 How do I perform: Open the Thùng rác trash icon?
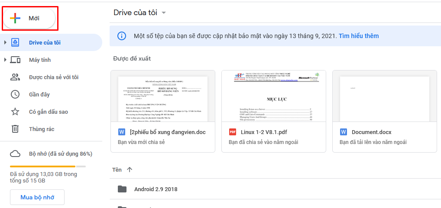pos(15,129)
